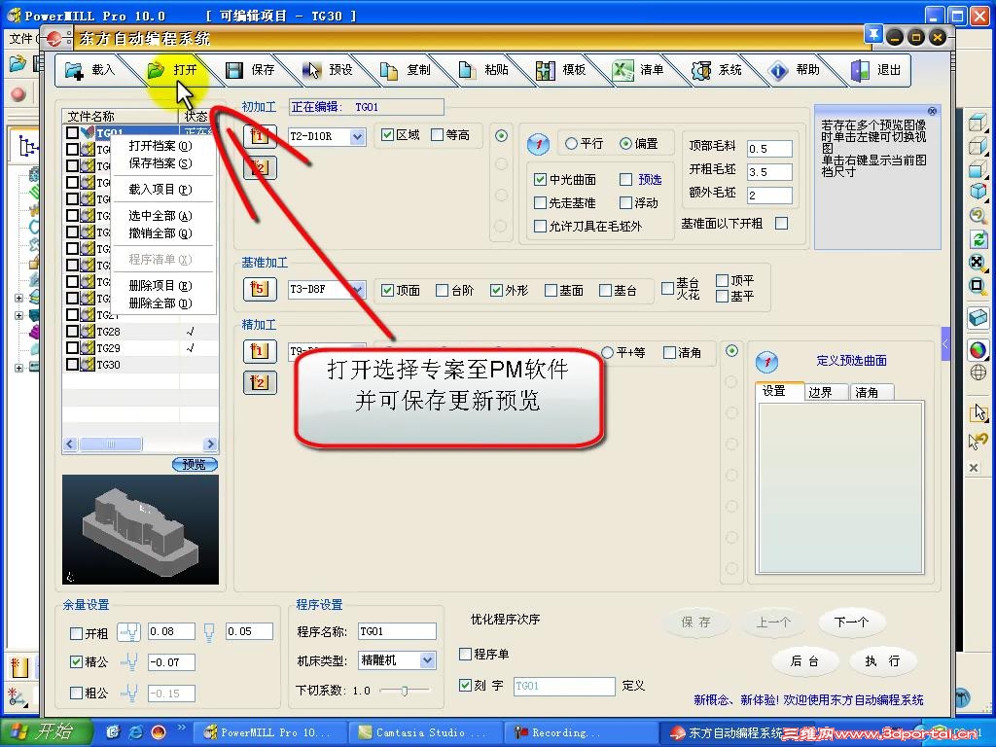This screenshot has width=996, height=747.
Task: Adjust the 下切系数 slider
Action: pos(405,690)
